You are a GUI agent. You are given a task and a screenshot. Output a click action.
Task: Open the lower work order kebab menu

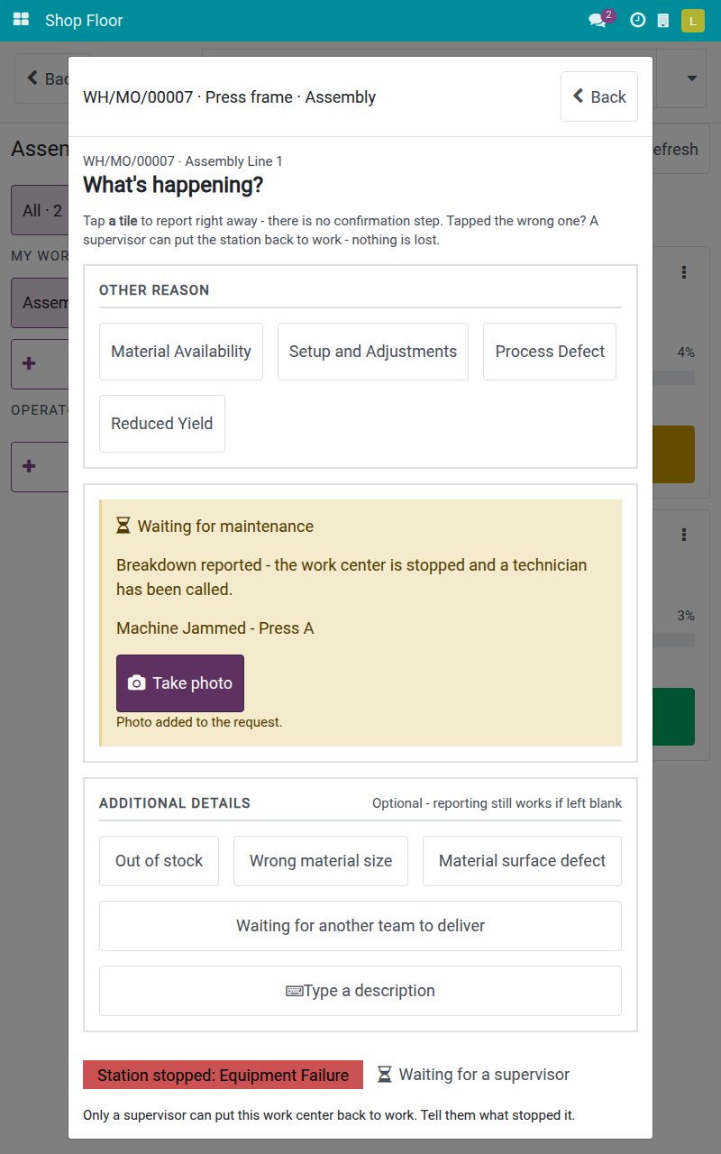tap(684, 535)
